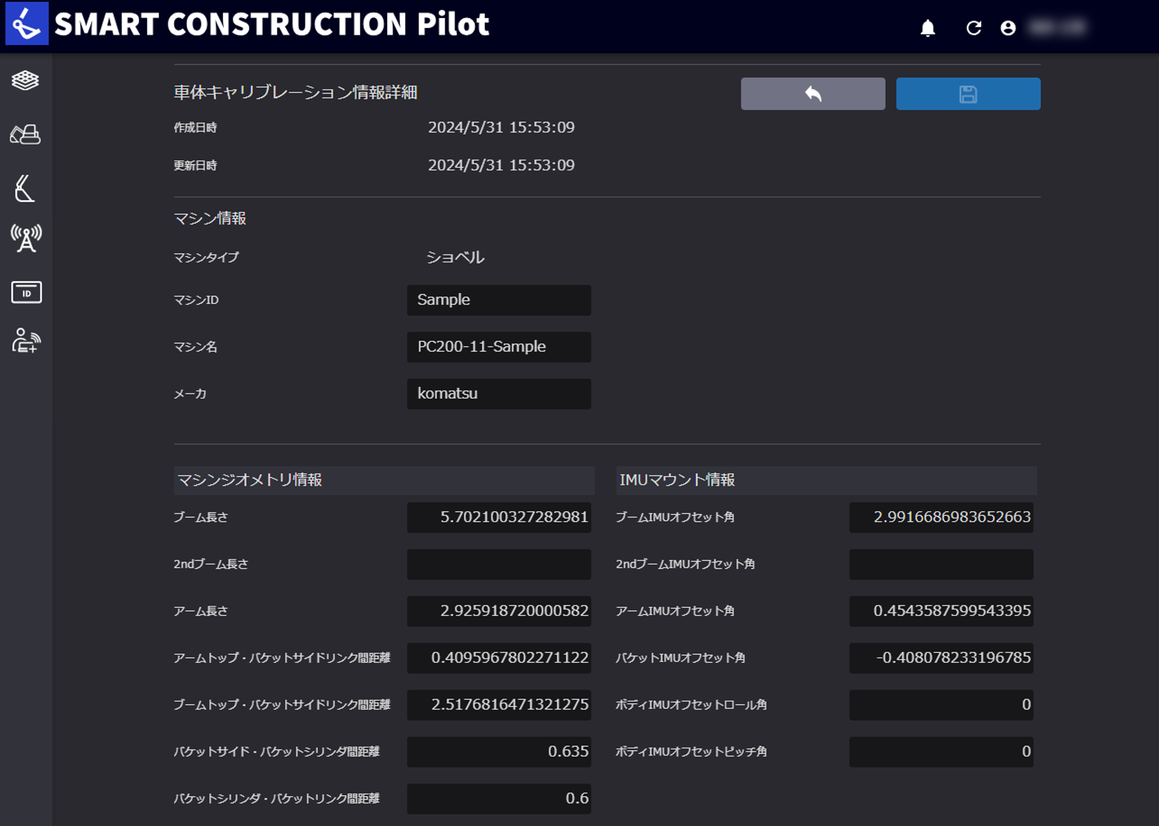Viewport: 1159px width, 826px height.
Task: Open the antenna base station sidebar icon
Action: 26,239
